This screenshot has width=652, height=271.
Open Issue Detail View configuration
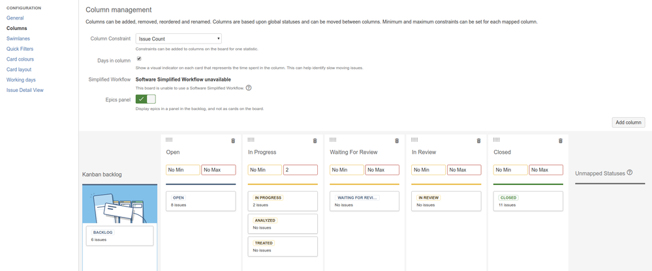pos(25,90)
